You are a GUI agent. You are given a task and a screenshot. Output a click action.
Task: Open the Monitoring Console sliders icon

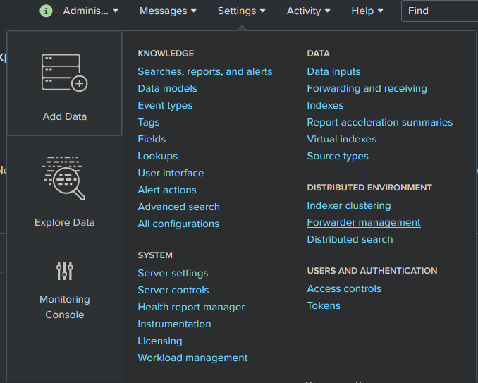coord(65,271)
